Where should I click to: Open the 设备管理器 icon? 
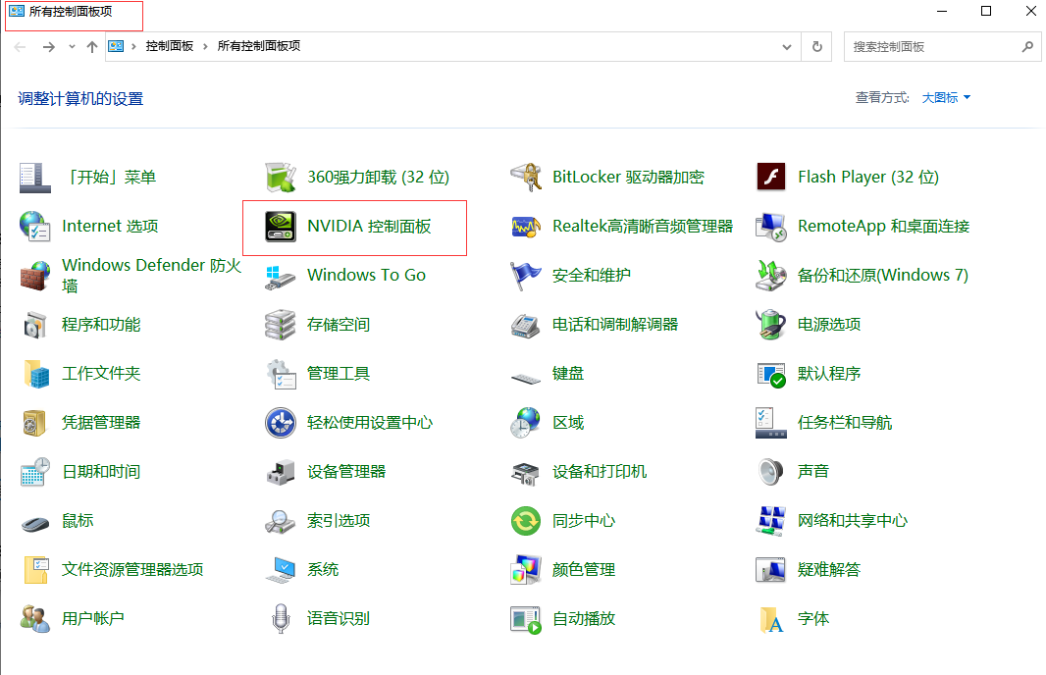(281, 472)
